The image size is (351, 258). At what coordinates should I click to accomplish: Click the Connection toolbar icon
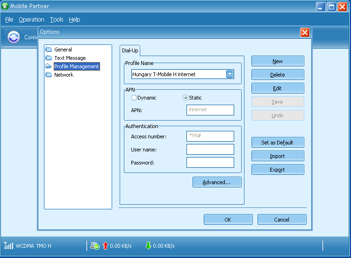(14, 37)
